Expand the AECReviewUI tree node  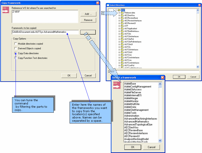pos(119,23)
